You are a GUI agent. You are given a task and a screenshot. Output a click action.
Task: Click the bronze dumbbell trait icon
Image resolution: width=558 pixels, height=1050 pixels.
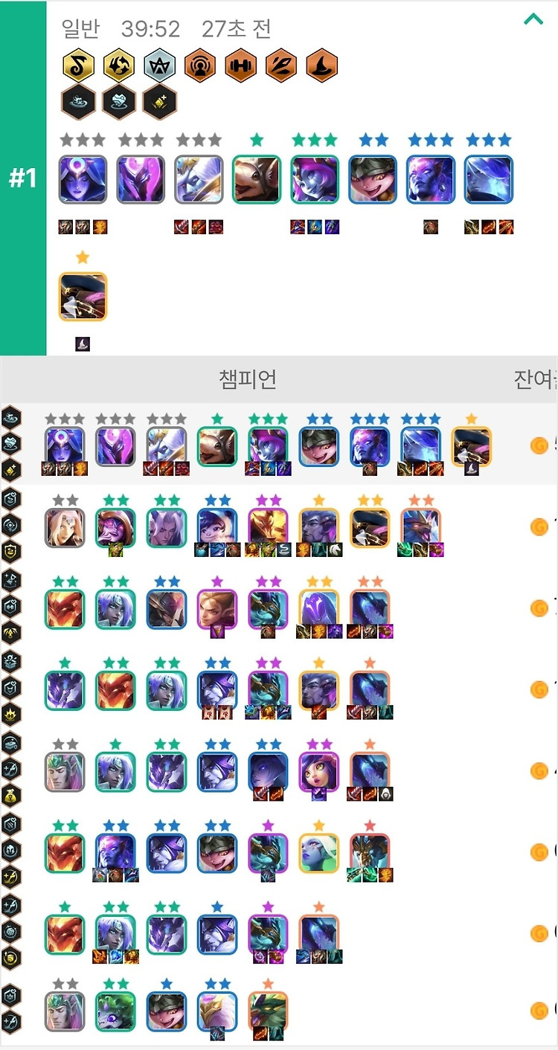pyautogui.click(x=240, y=65)
